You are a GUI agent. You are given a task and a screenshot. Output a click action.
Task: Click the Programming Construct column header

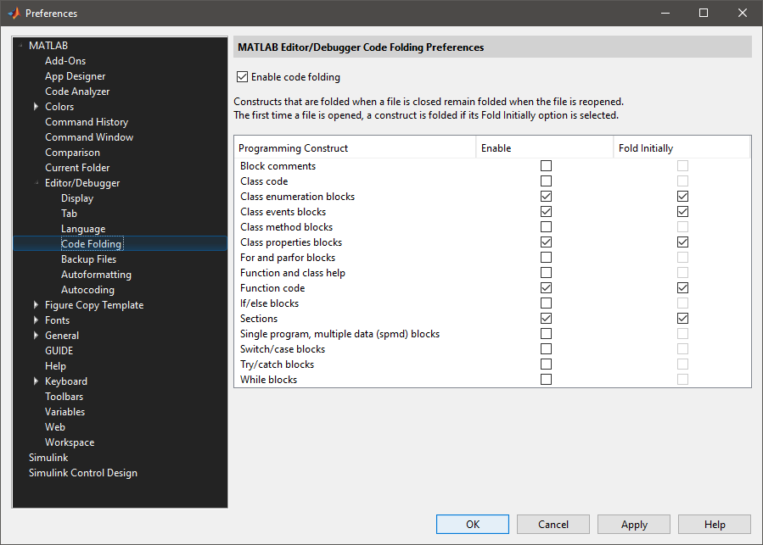click(x=355, y=147)
